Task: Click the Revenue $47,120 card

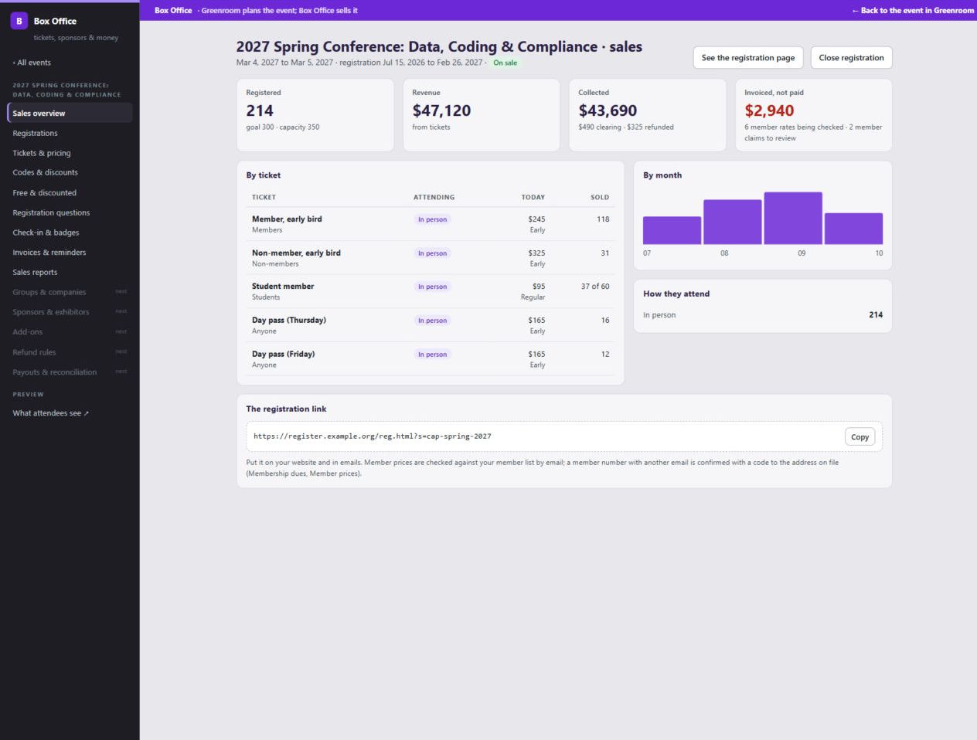Action: [x=482, y=115]
